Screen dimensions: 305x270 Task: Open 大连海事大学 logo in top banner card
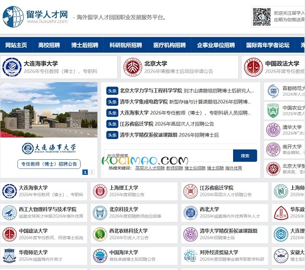[12, 67]
